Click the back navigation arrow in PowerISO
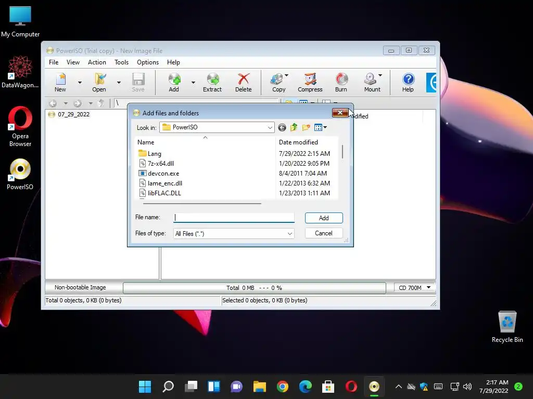533x399 pixels. (53, 103)
